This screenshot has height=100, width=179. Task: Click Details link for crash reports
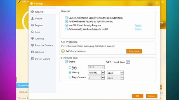[x=138, y=29]
